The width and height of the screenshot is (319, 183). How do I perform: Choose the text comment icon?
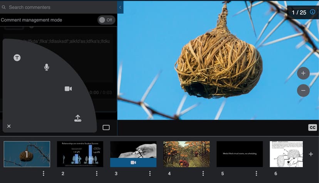17,58
